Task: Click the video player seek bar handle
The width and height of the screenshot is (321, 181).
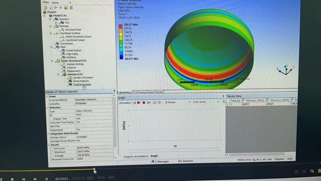Action: [x=94, y=169]
